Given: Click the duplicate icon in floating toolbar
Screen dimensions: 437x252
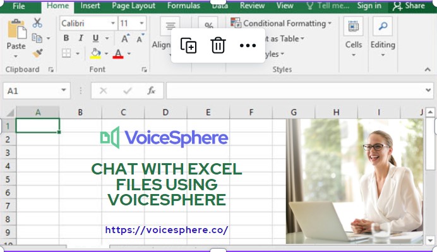Looking at the screenshot, I should click(189, 45).
